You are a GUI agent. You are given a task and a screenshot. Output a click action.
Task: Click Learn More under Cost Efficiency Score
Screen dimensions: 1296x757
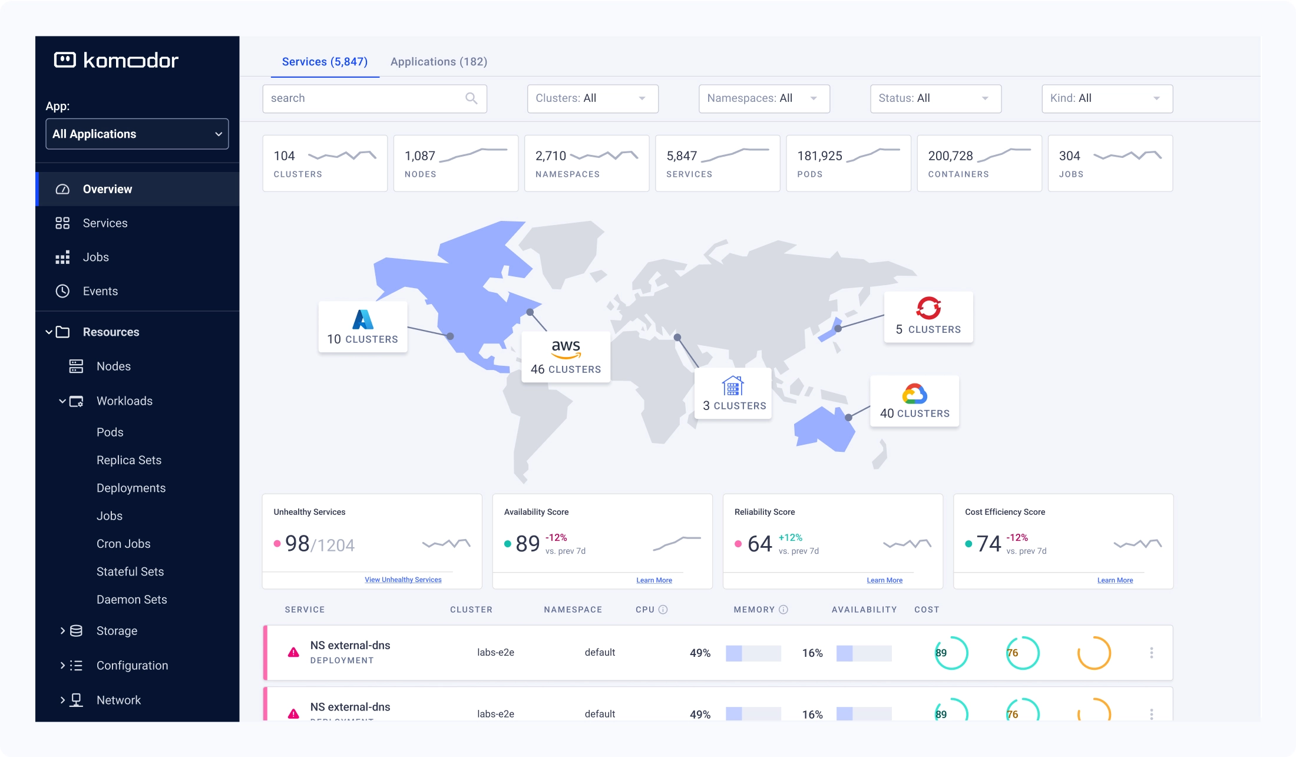[1115, 580]
